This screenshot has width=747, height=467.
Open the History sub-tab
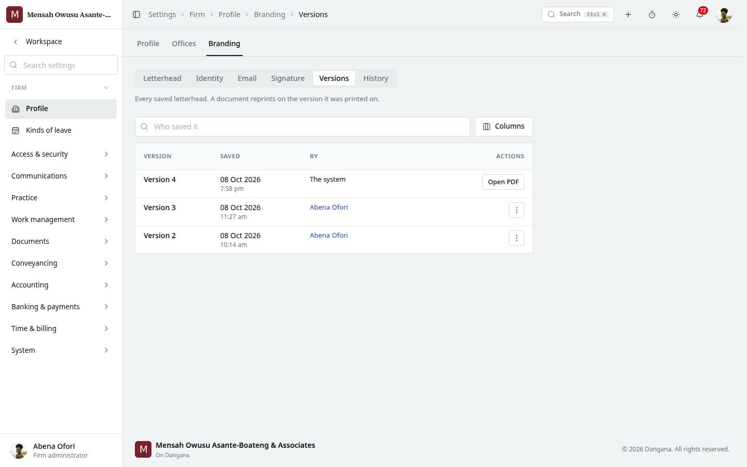click(376, 78)
